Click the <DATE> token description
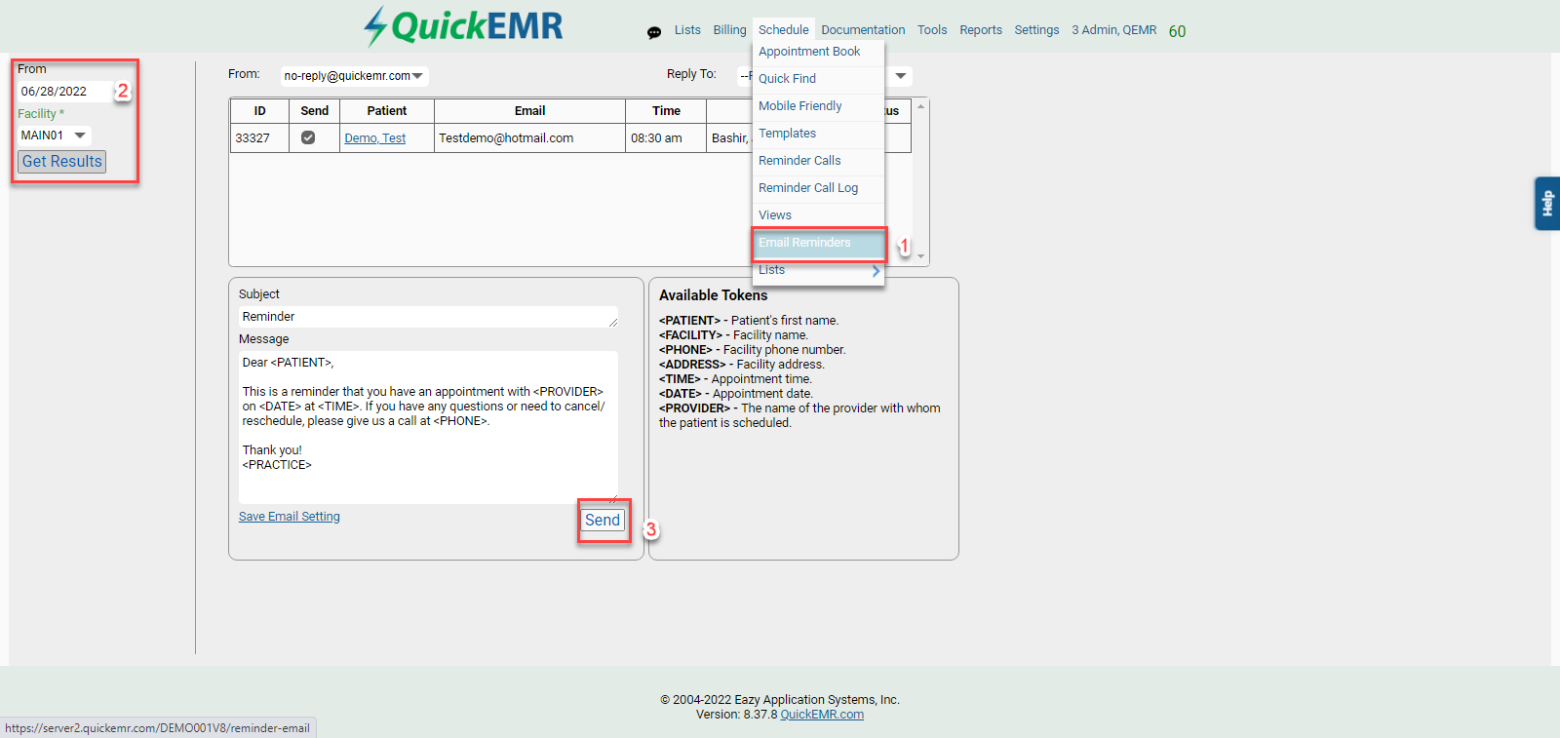Screen dimensions: 1560x738 pos(736,394)
